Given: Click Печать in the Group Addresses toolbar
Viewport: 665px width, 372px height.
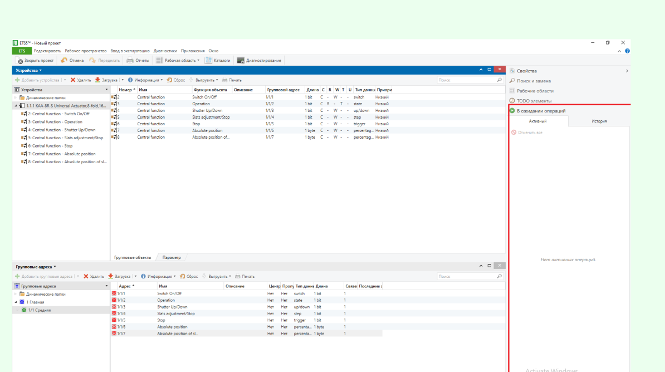Looking at the screenshot, I should click(x=245, y=277).
